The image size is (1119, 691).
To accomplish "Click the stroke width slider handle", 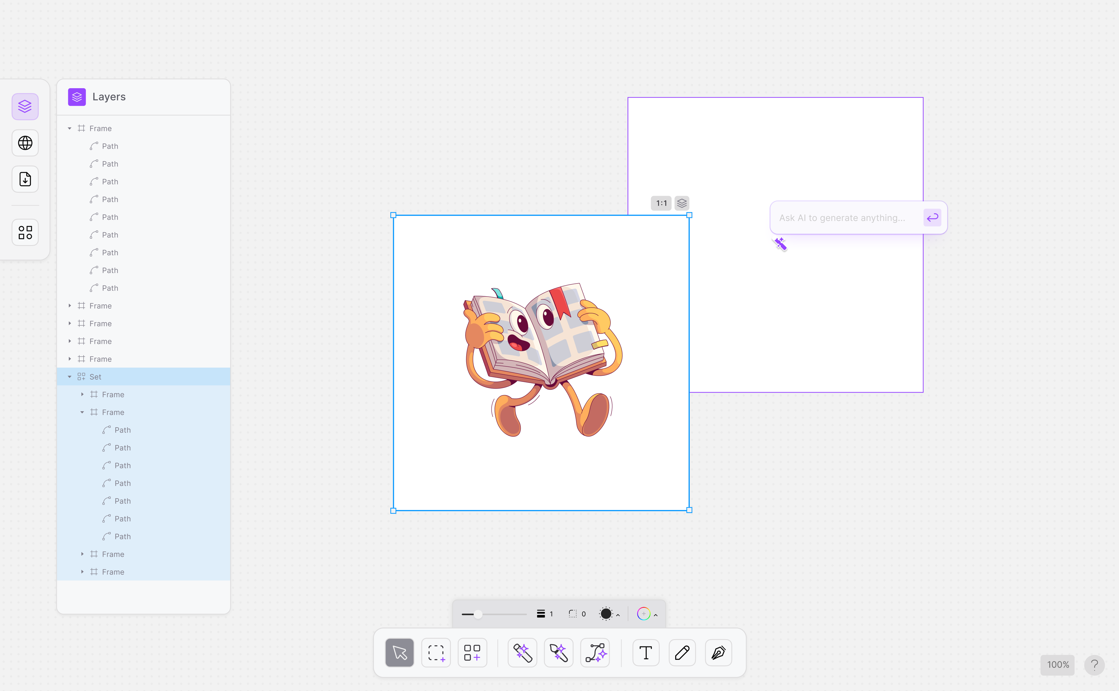I will click(x=478, y=614).
